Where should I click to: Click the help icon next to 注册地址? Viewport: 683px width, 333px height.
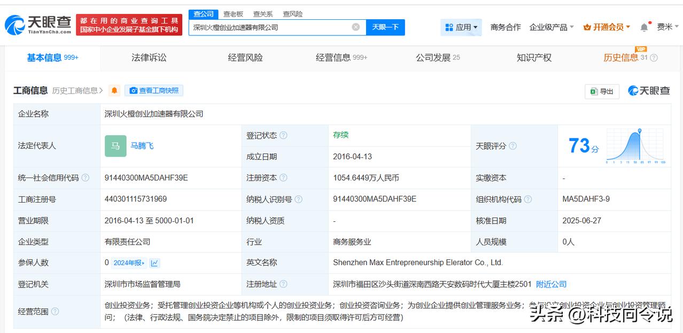pos(283,284)
